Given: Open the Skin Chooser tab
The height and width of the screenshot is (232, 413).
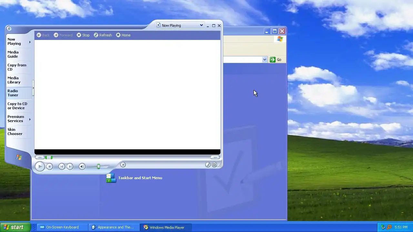Looking at the screenshot, I should tap(19, 132).
